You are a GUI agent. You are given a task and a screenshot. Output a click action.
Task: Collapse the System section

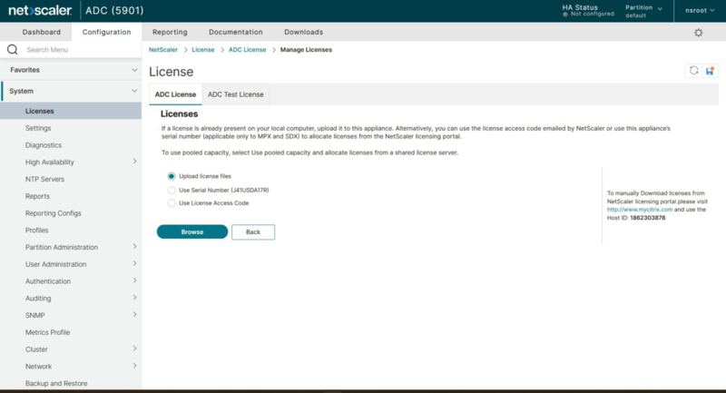(71, 91)
